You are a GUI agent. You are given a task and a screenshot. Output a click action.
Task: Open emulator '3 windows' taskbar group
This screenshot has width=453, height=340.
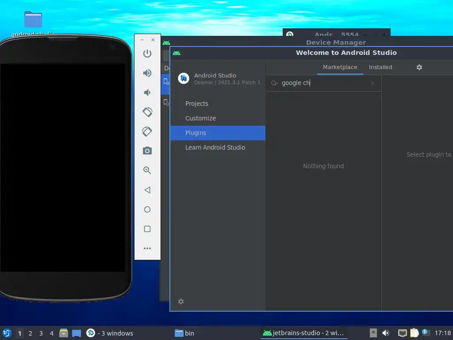110,333
